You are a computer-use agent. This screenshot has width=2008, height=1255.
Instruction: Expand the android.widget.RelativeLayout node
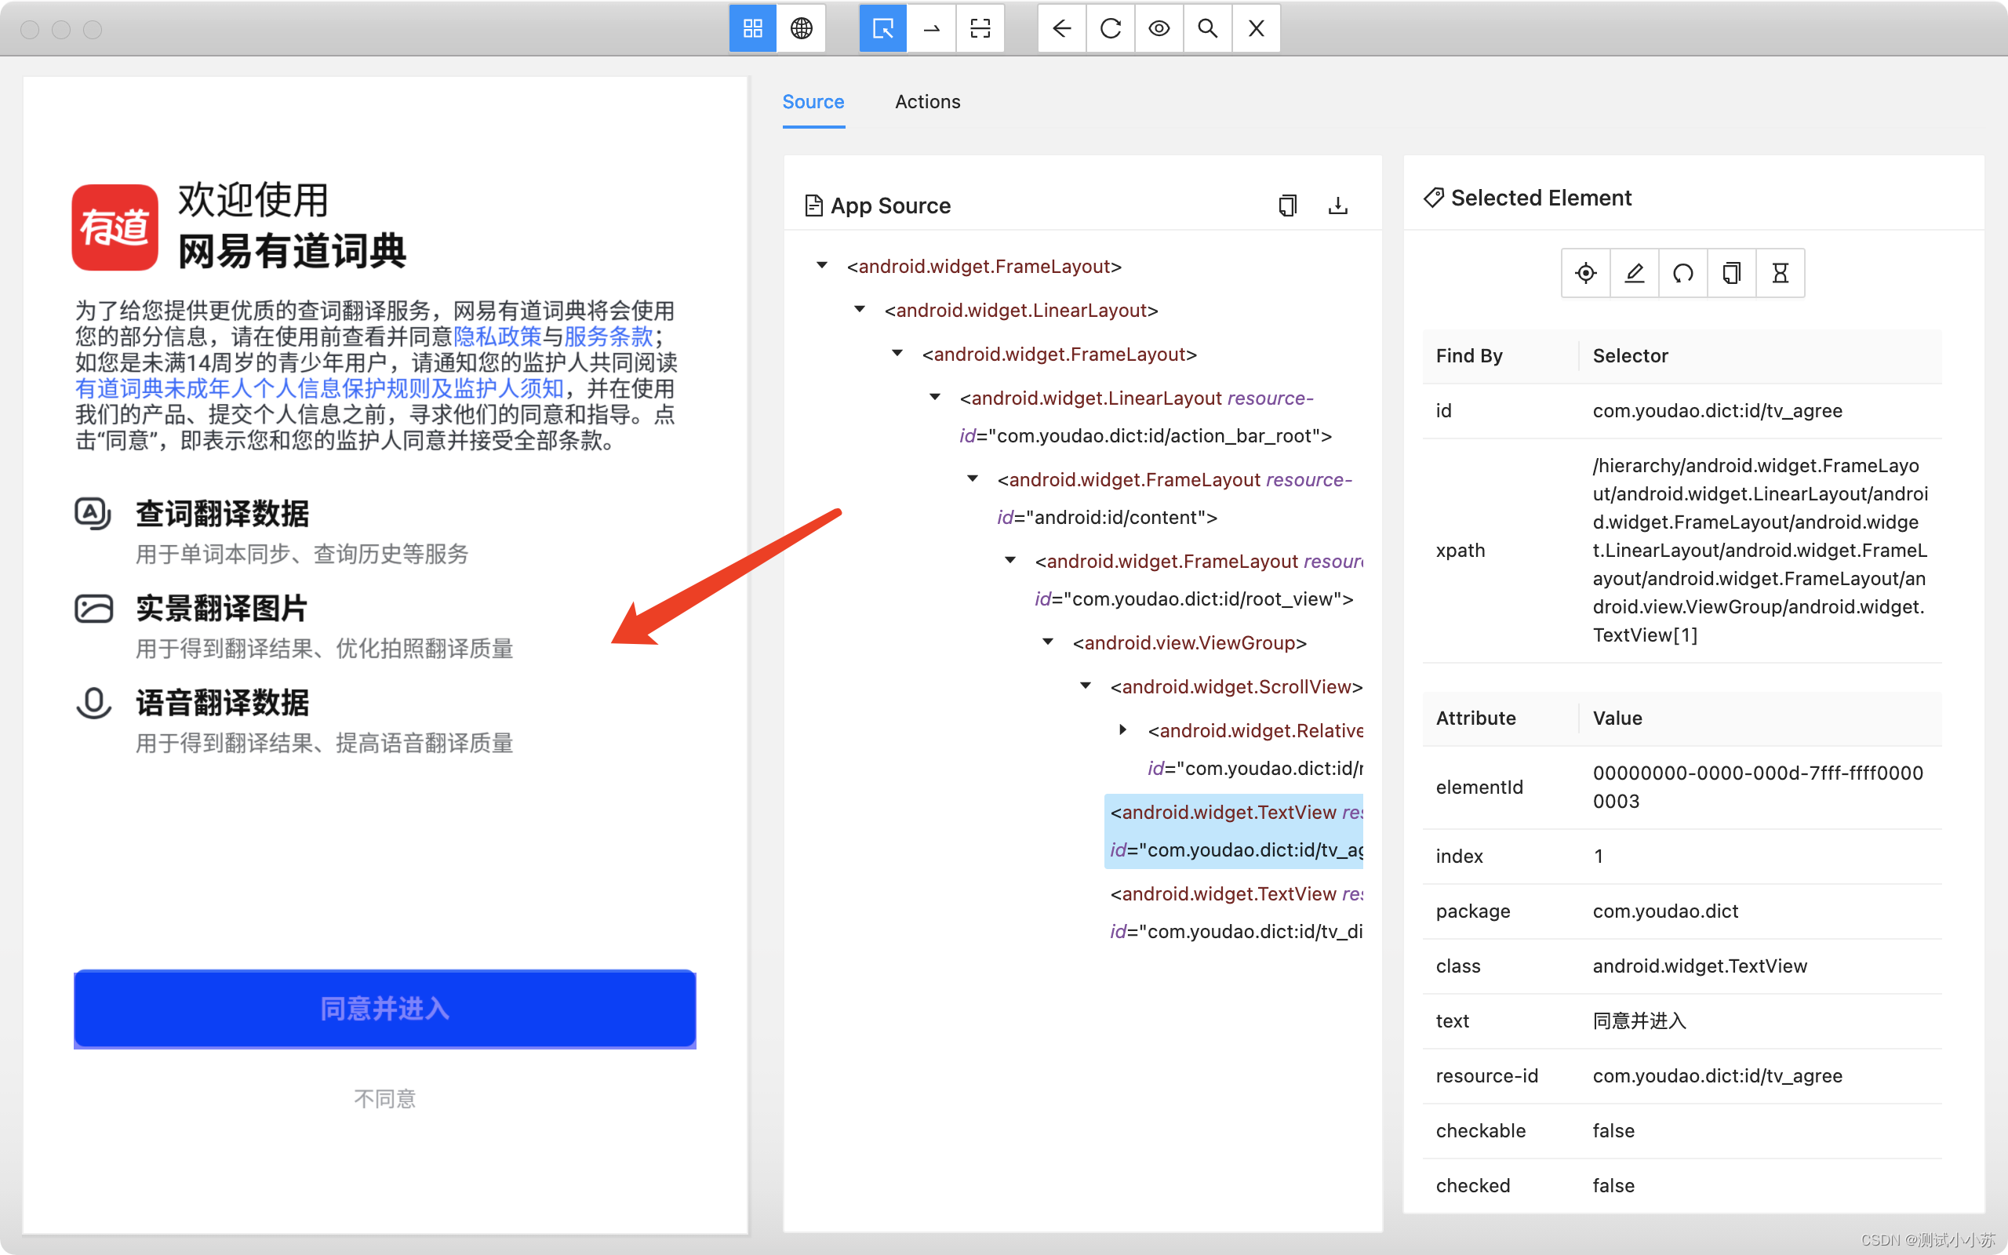1122,729
